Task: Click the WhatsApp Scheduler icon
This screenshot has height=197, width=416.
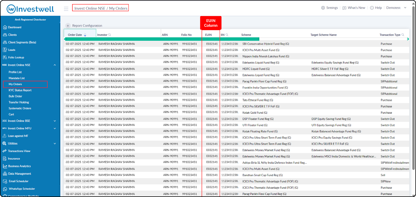Action: 5,189
